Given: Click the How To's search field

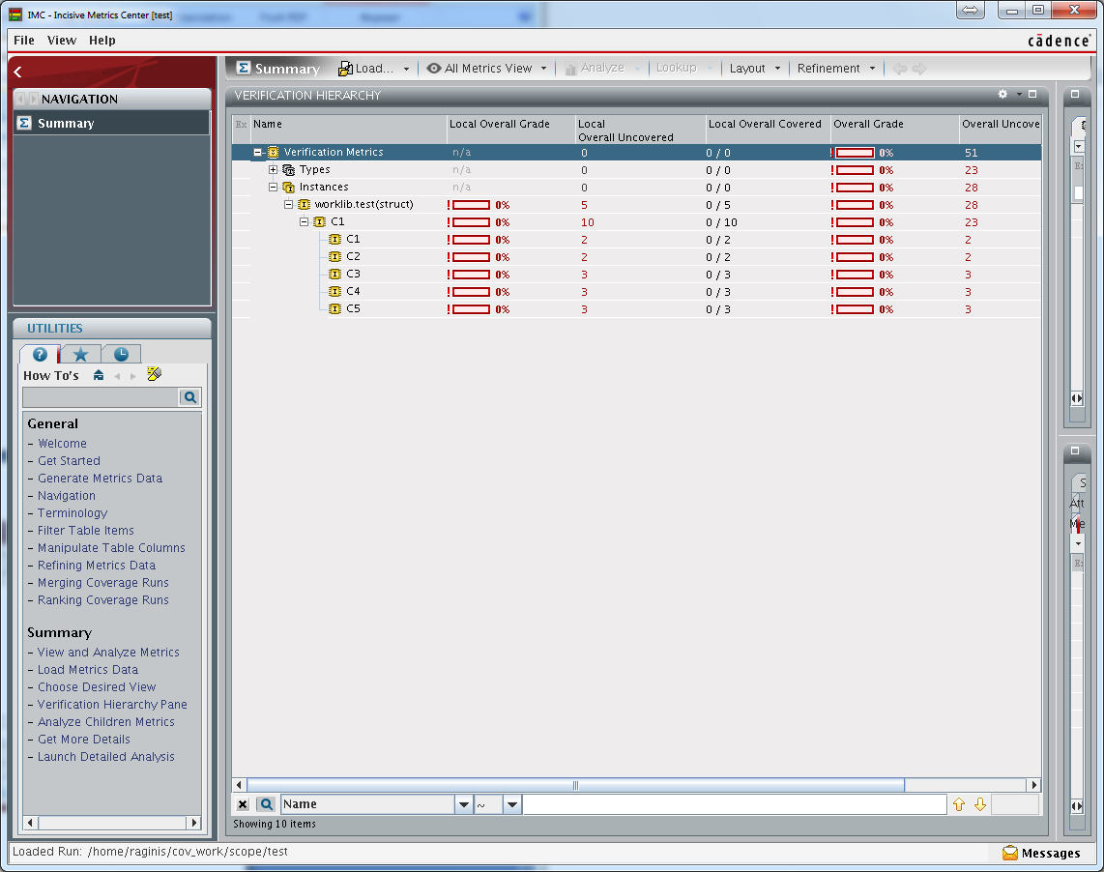Looking at the screenshot, I should click(x=101, y=397).
